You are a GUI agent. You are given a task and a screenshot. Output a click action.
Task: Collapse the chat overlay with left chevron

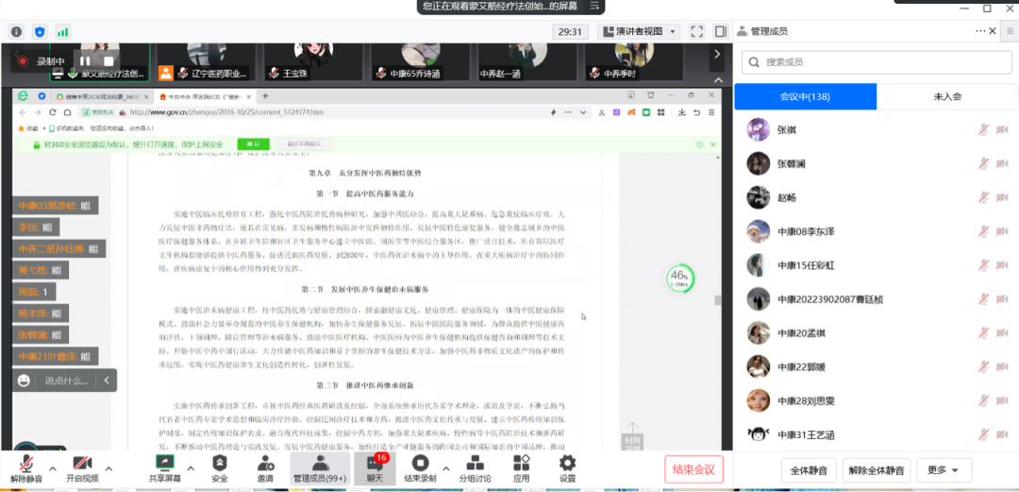click(107, 380)
